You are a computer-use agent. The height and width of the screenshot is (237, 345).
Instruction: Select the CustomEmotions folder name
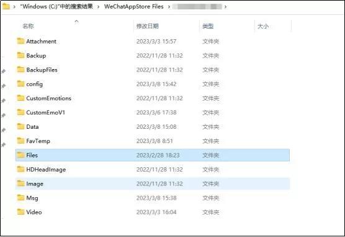pos(48,98)
